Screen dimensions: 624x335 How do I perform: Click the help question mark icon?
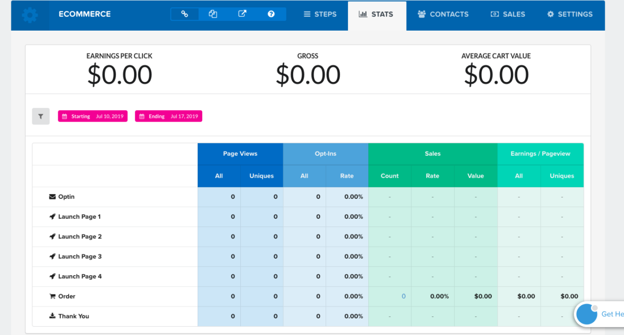pos(271,14)
